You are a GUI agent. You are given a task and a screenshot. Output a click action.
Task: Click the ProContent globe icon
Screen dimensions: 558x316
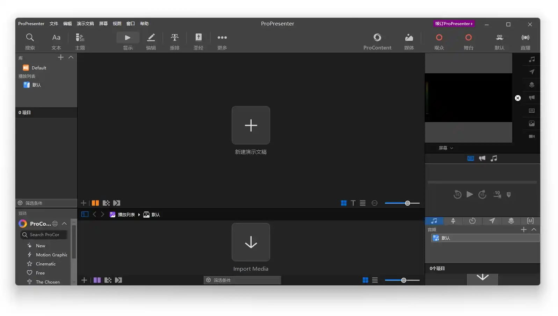[55, 224]
